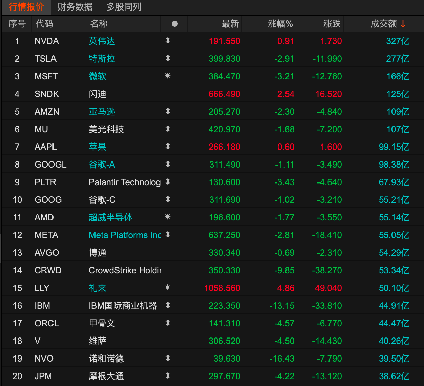The width and height of the screenshot is (424, 386).
Task: Click the up-down arrow icon in AAPL row
Action: coord(168,147)
